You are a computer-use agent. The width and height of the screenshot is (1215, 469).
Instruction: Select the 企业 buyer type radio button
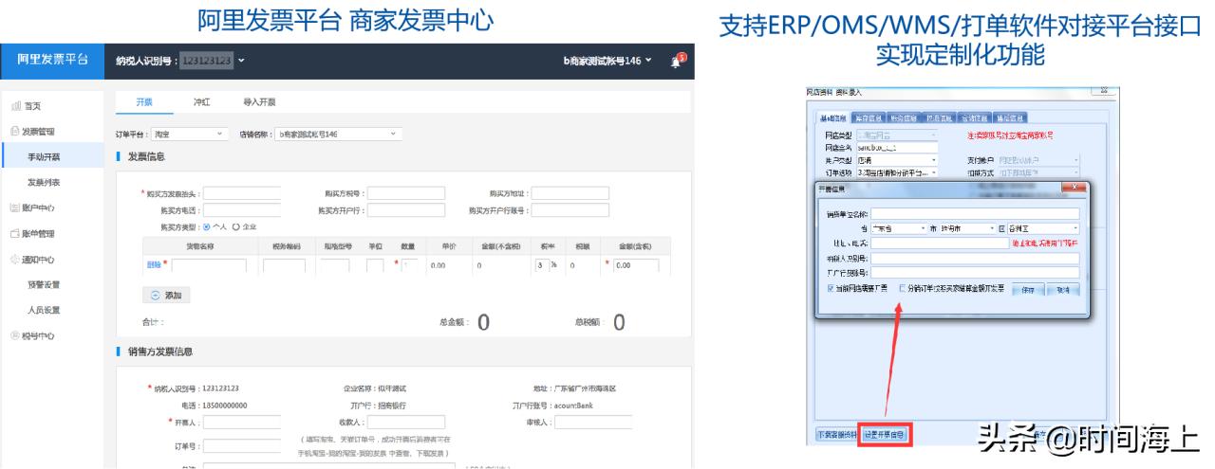[x=236, y=227]
